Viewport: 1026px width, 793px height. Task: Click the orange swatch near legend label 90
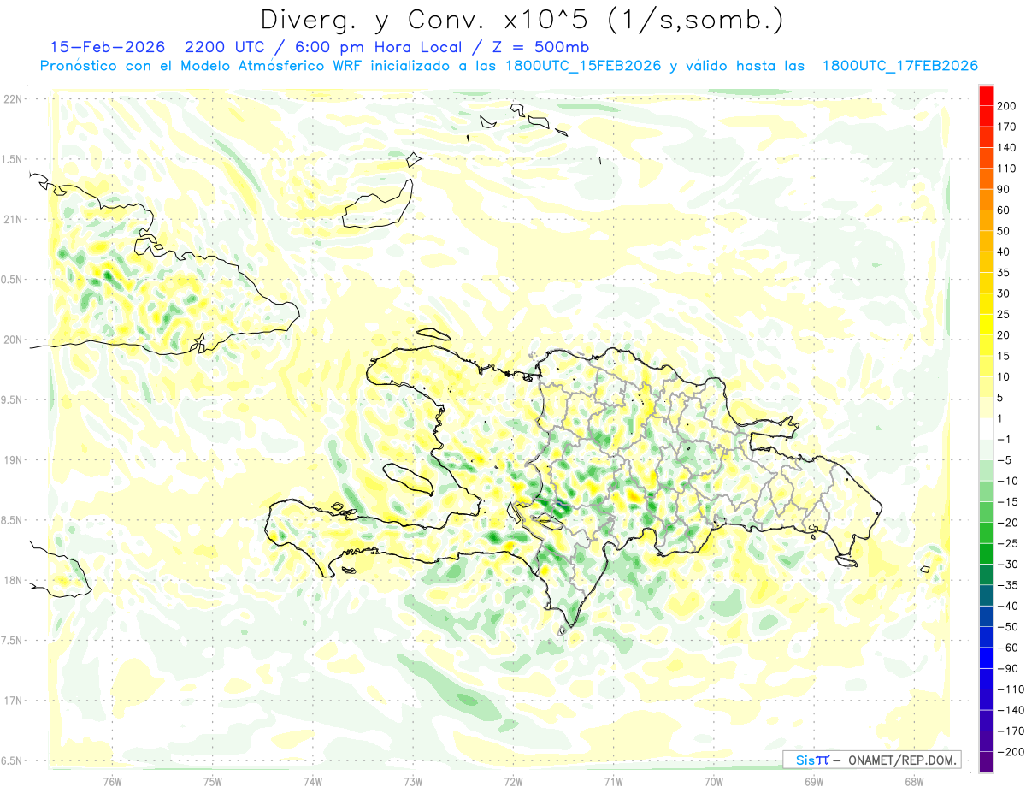click(x=986, y=199)
